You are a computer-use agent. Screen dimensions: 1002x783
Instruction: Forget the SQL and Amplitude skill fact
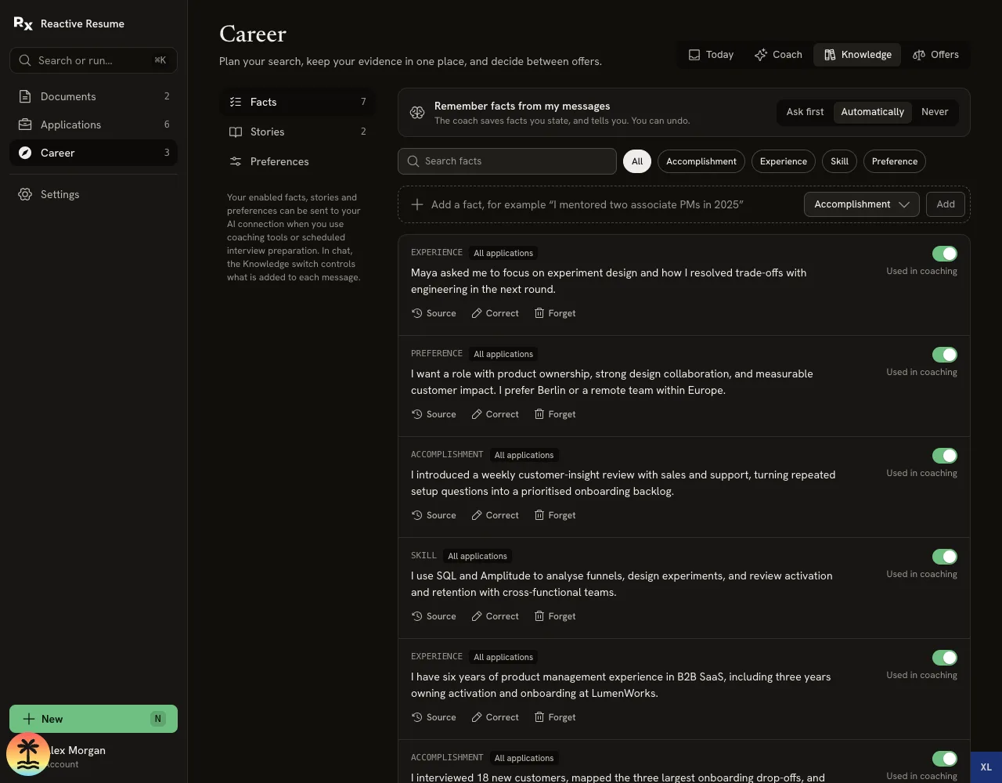coord(555,616)
